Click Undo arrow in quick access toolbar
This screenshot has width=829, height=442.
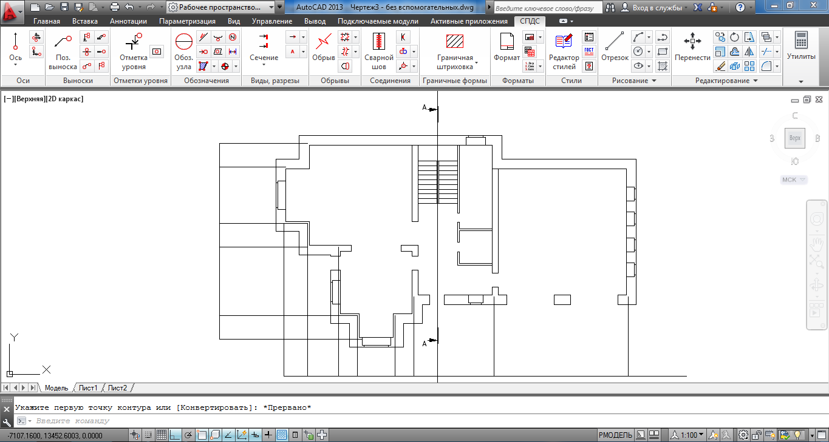[x=128, y=7]
